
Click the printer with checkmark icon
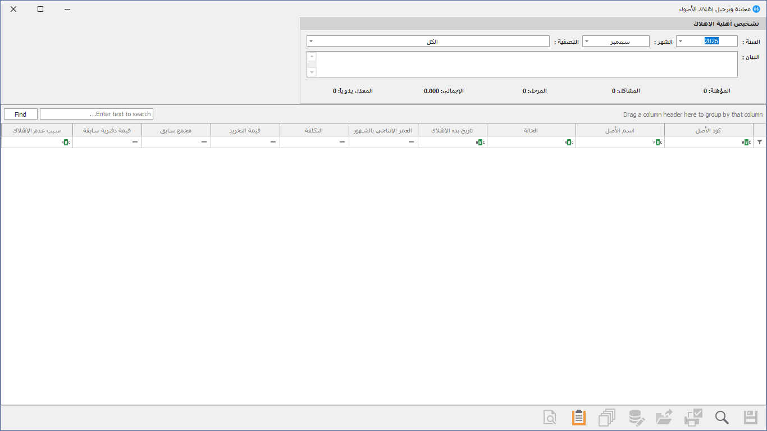[693, 418]
